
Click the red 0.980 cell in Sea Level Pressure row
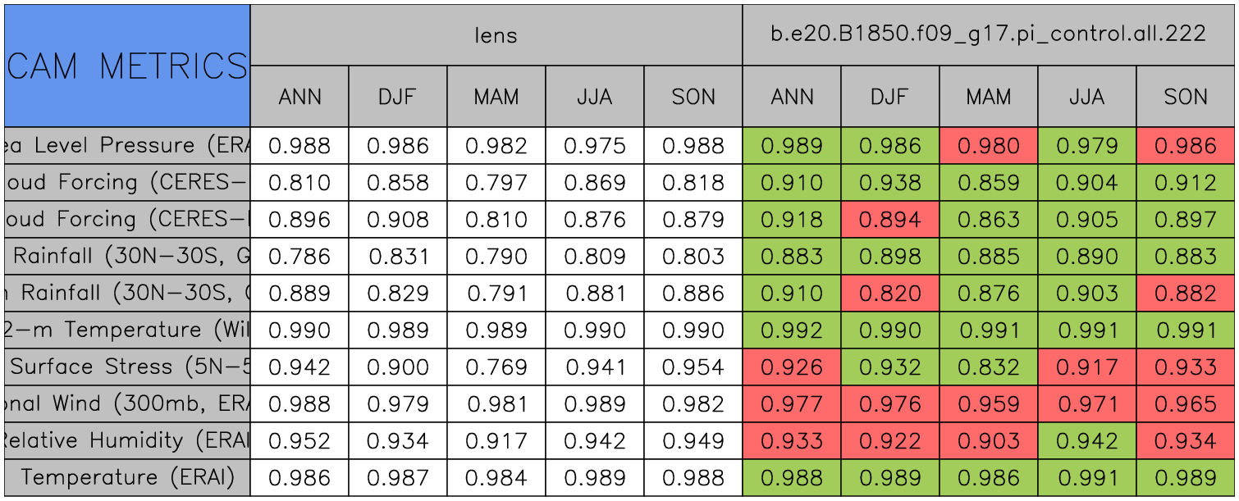point(988,146)
